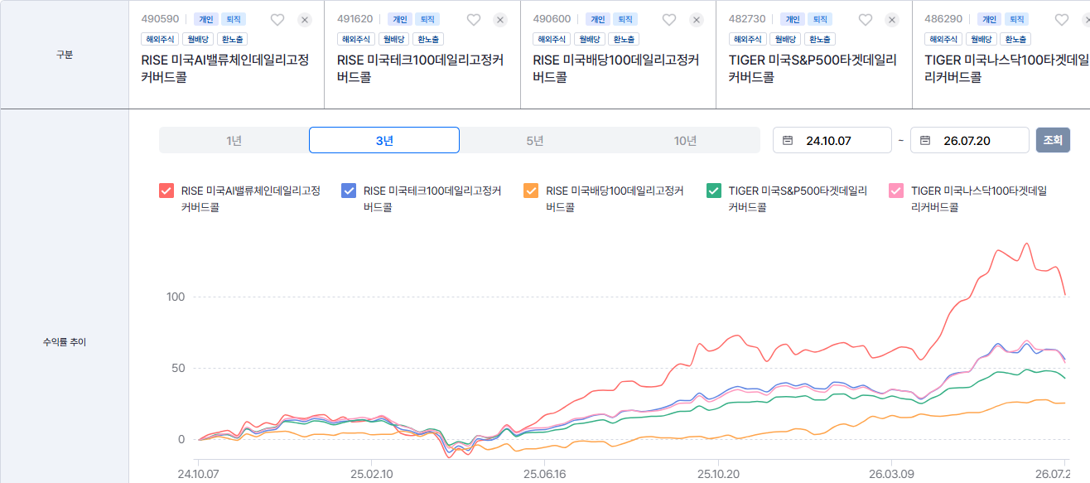The height and width of the screenshot is (483, 1090).
Task: Click the 25.06.16 x-axis date label
Action: 544,475
